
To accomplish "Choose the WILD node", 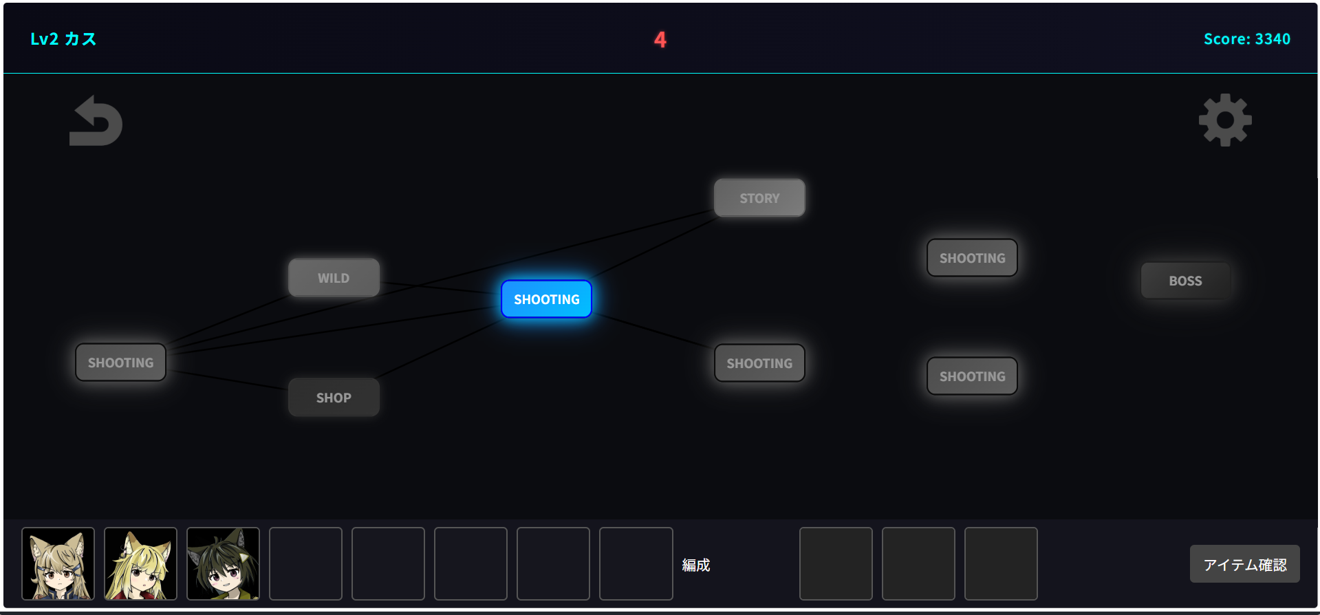I will point(334,278).
